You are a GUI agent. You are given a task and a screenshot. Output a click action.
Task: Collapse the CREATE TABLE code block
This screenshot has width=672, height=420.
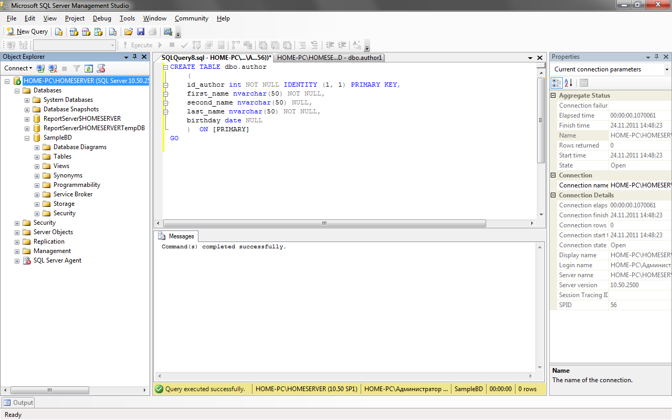click(165, 67)
